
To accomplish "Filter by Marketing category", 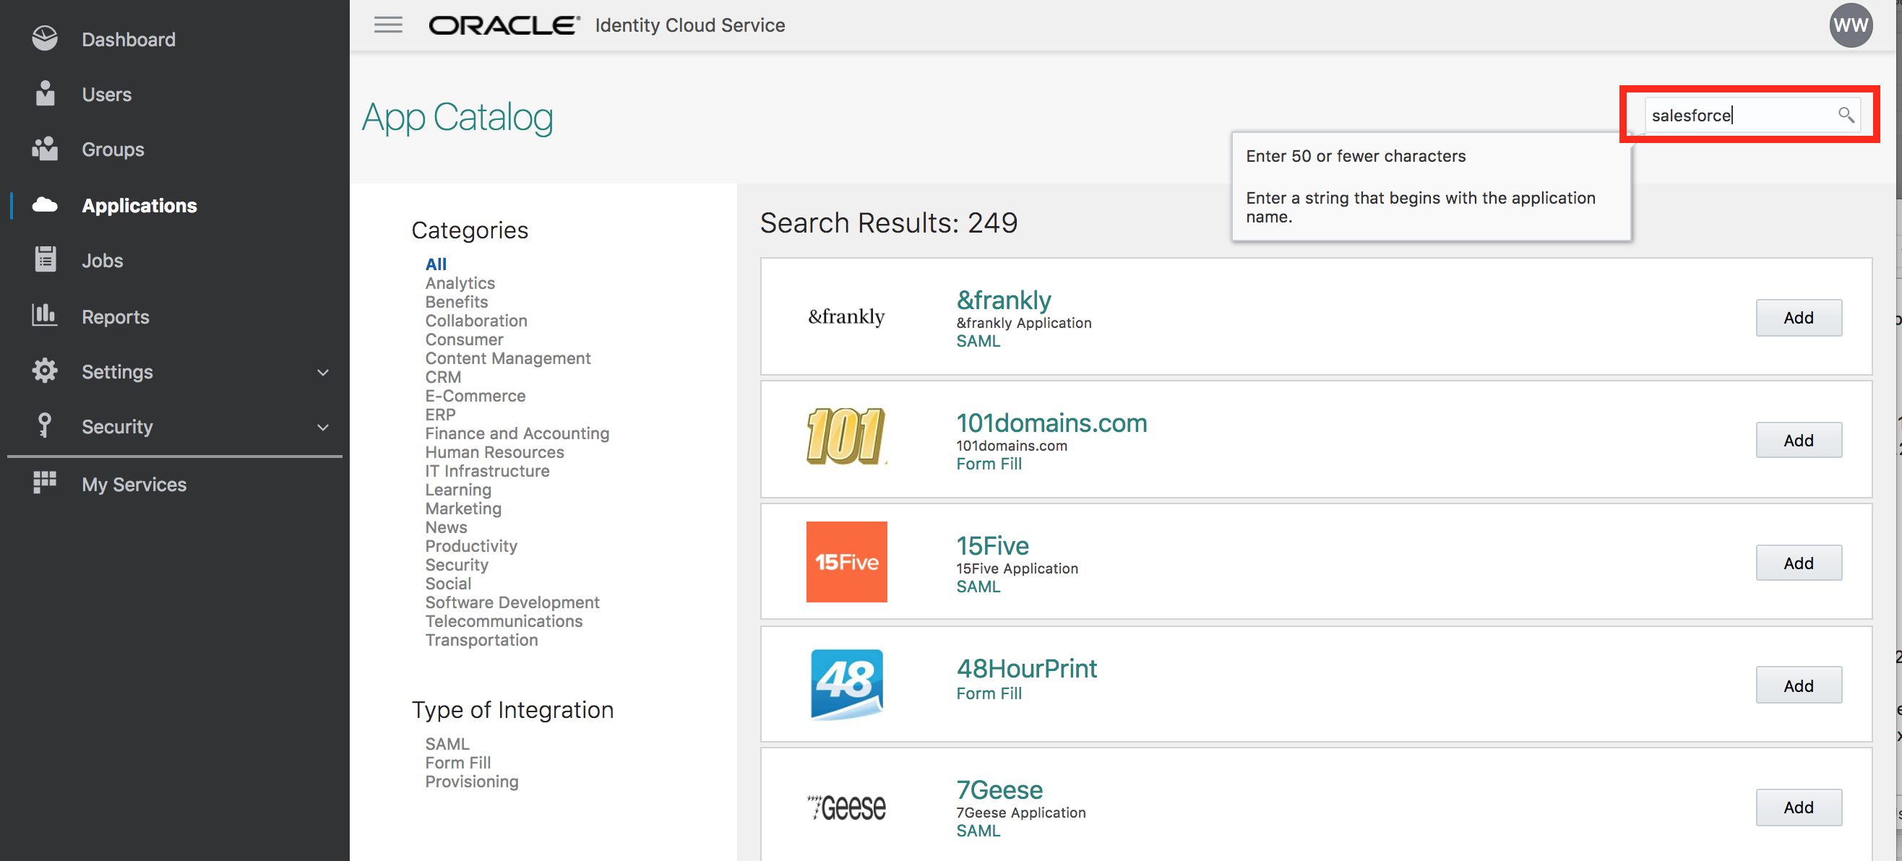I will coord(463,509).
